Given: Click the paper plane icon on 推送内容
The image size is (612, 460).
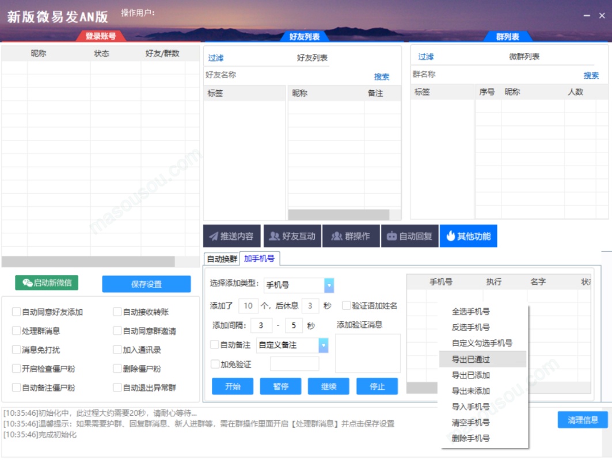Looking at the screenshot, I should [214, 236].
